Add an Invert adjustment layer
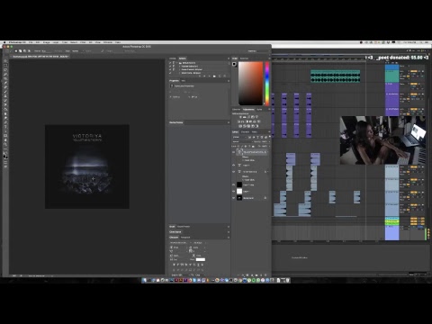Viewport: 432px width, 324px height. (x=240, y=126)
